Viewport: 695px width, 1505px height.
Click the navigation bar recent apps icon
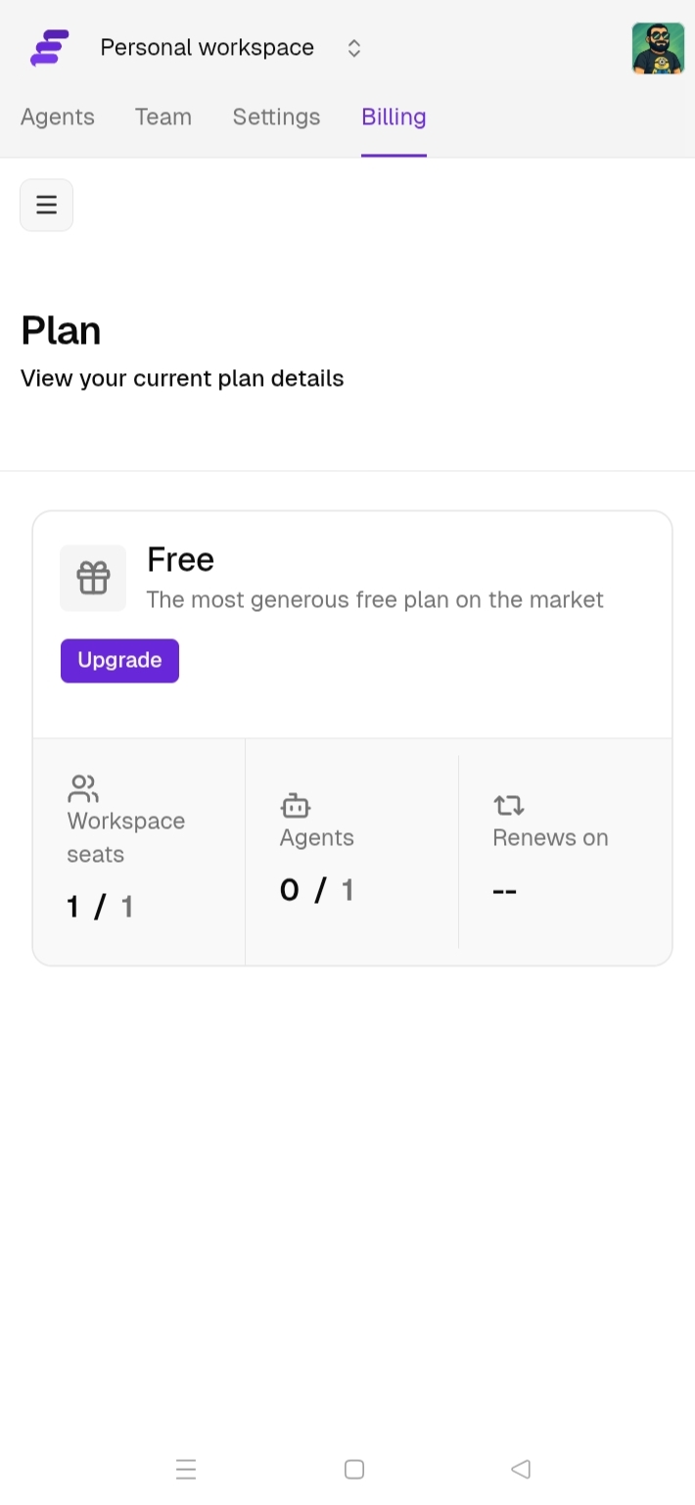point(186,1469)
